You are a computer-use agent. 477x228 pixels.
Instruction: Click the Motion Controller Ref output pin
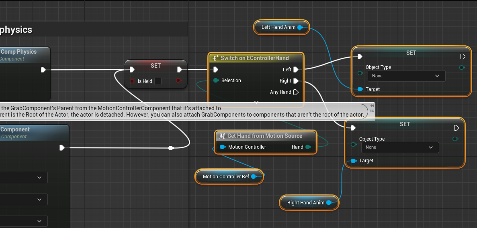tap(254, 176)
